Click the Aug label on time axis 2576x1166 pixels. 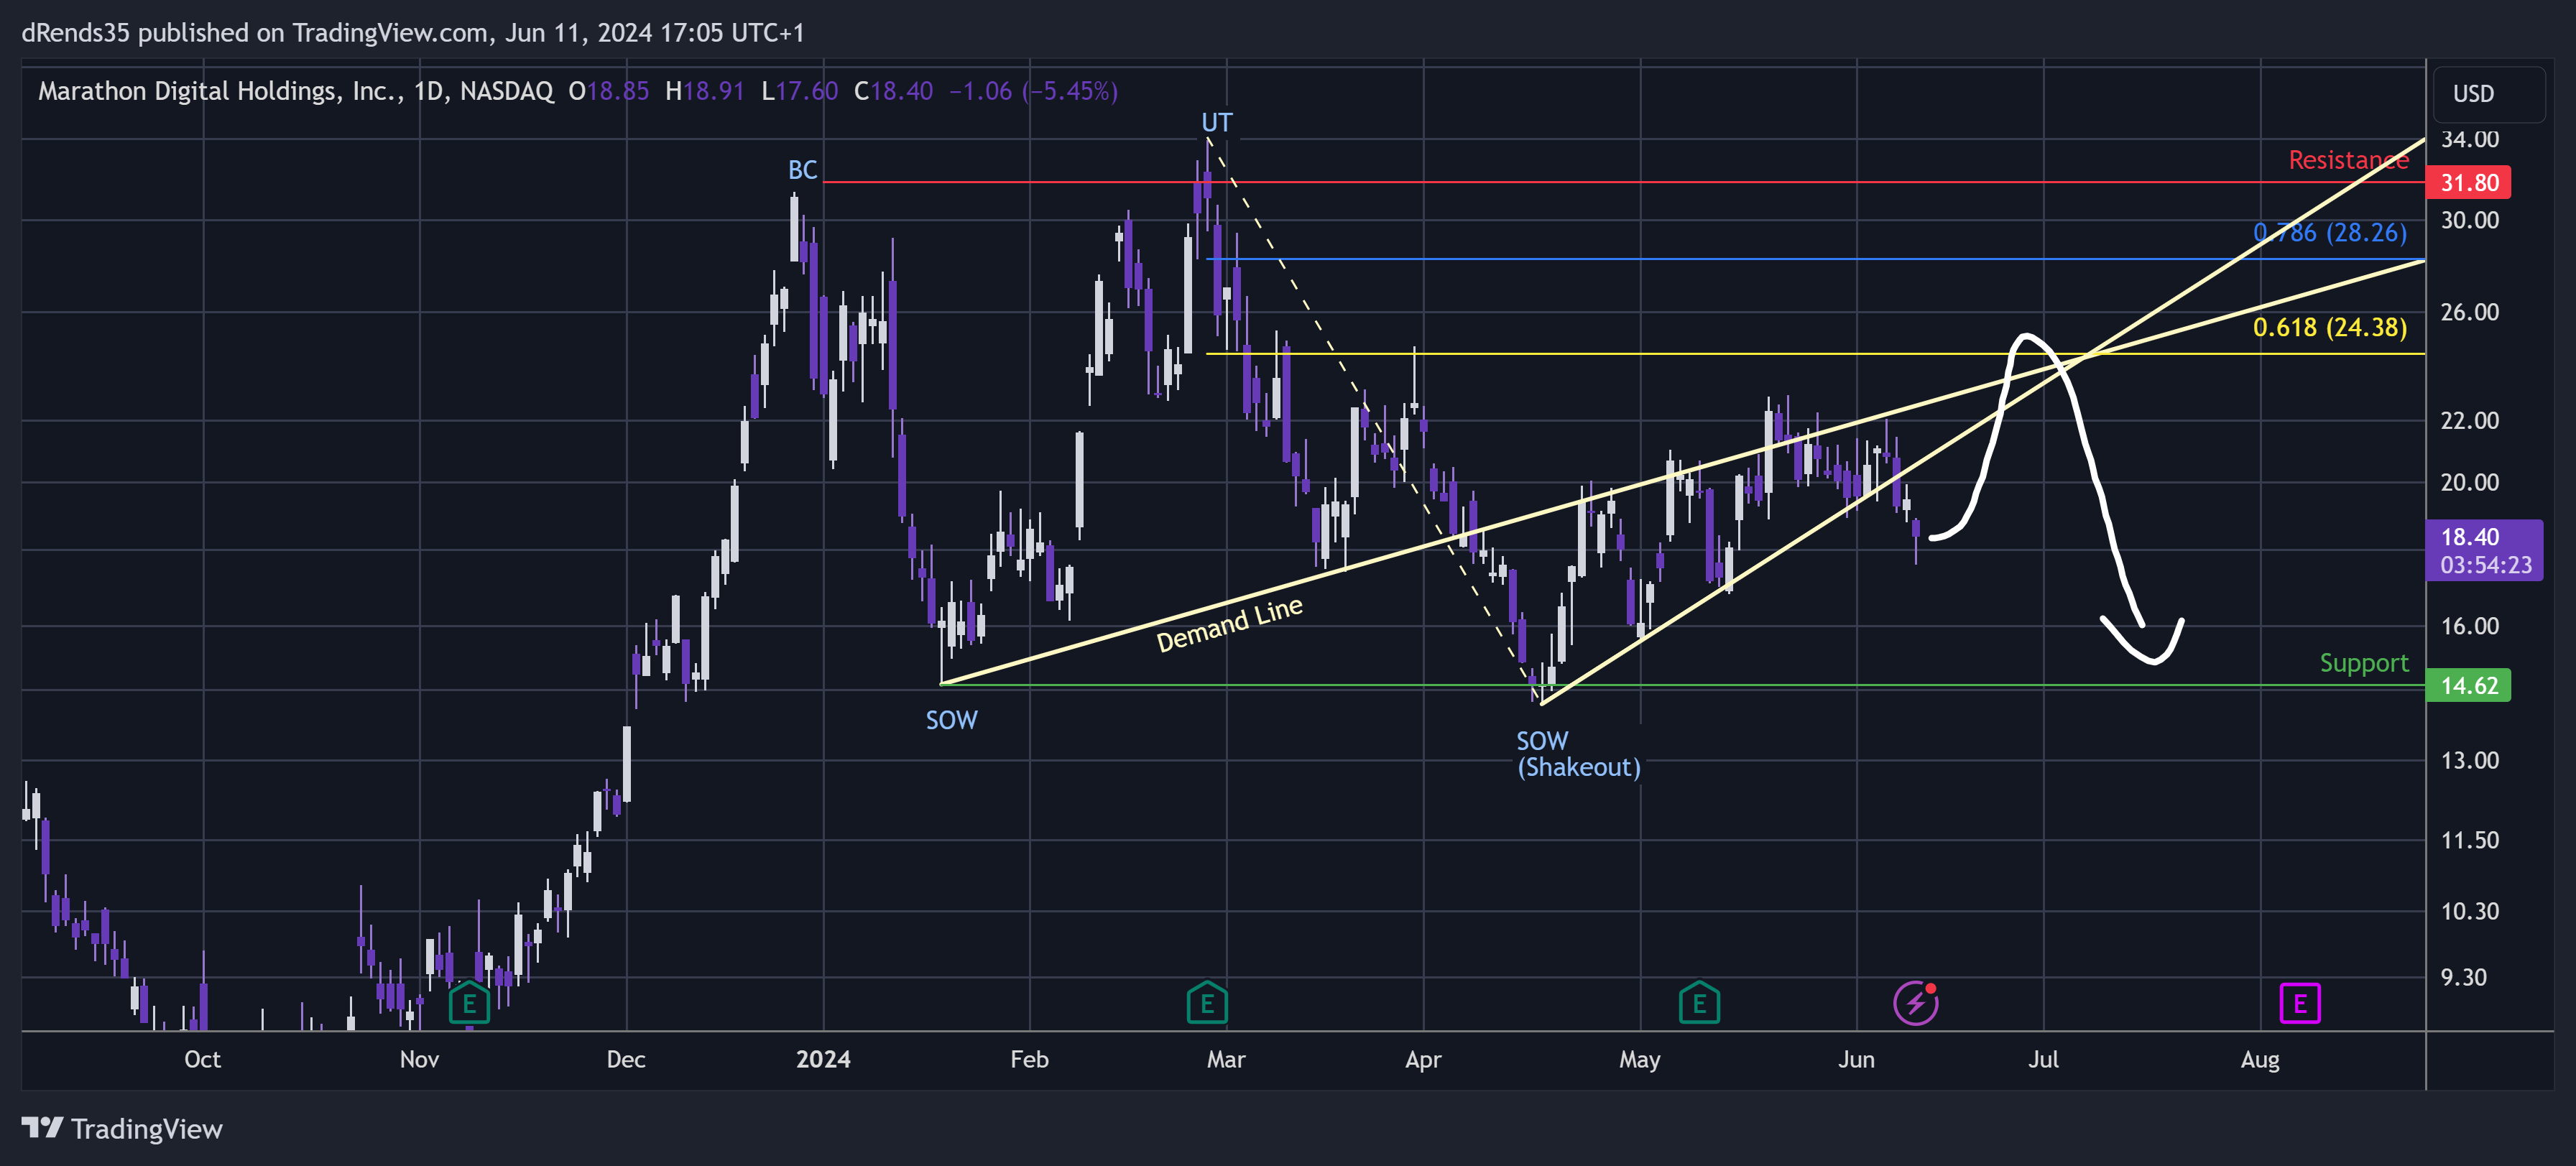click(x=2260, y=1059)
